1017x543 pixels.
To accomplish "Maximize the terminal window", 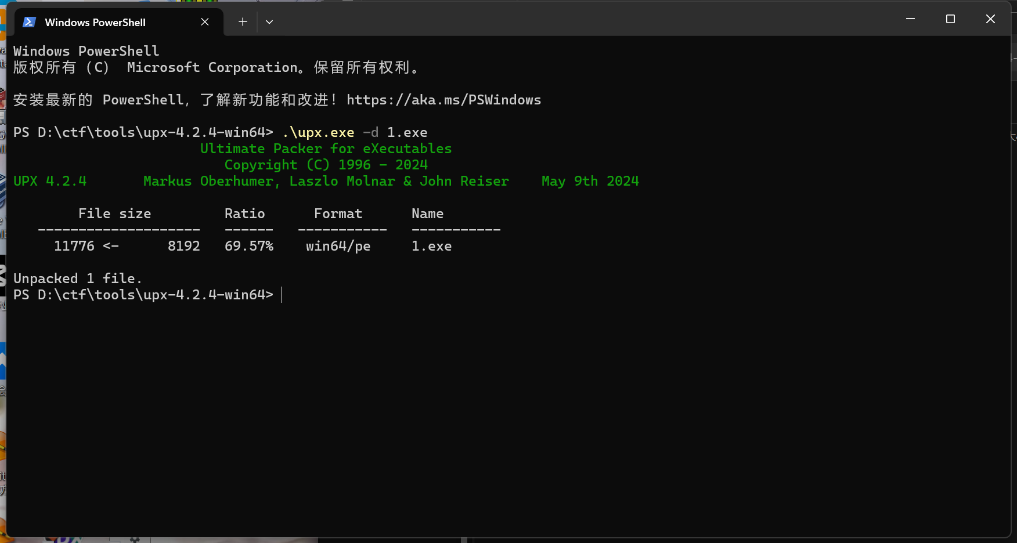I will tap(950, 19).
